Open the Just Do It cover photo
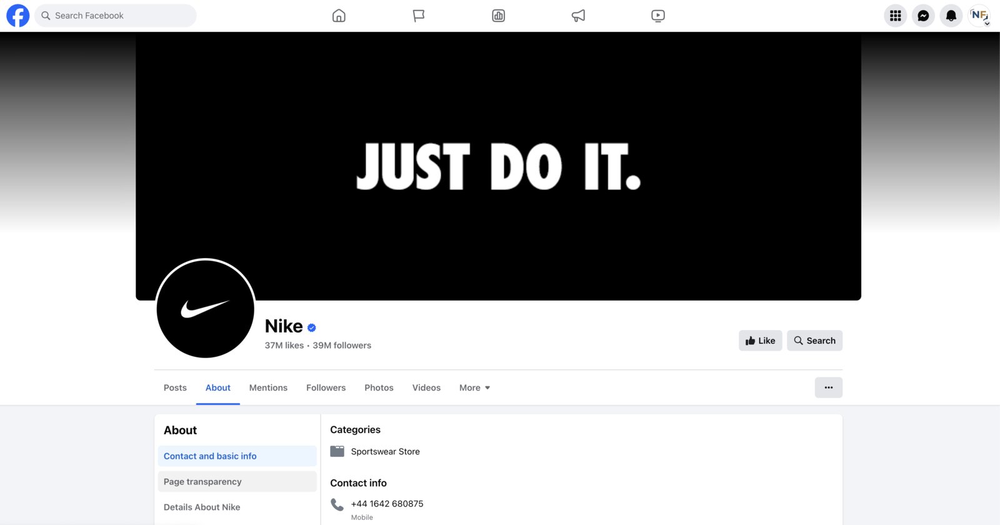Screen dimensions: 1000x525 (498, 166)
